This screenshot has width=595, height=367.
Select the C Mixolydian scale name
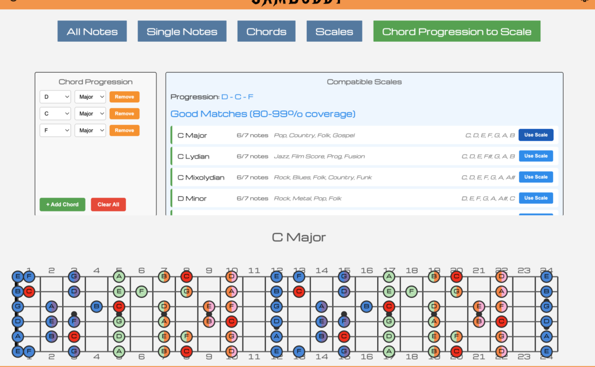click(200, 178)
